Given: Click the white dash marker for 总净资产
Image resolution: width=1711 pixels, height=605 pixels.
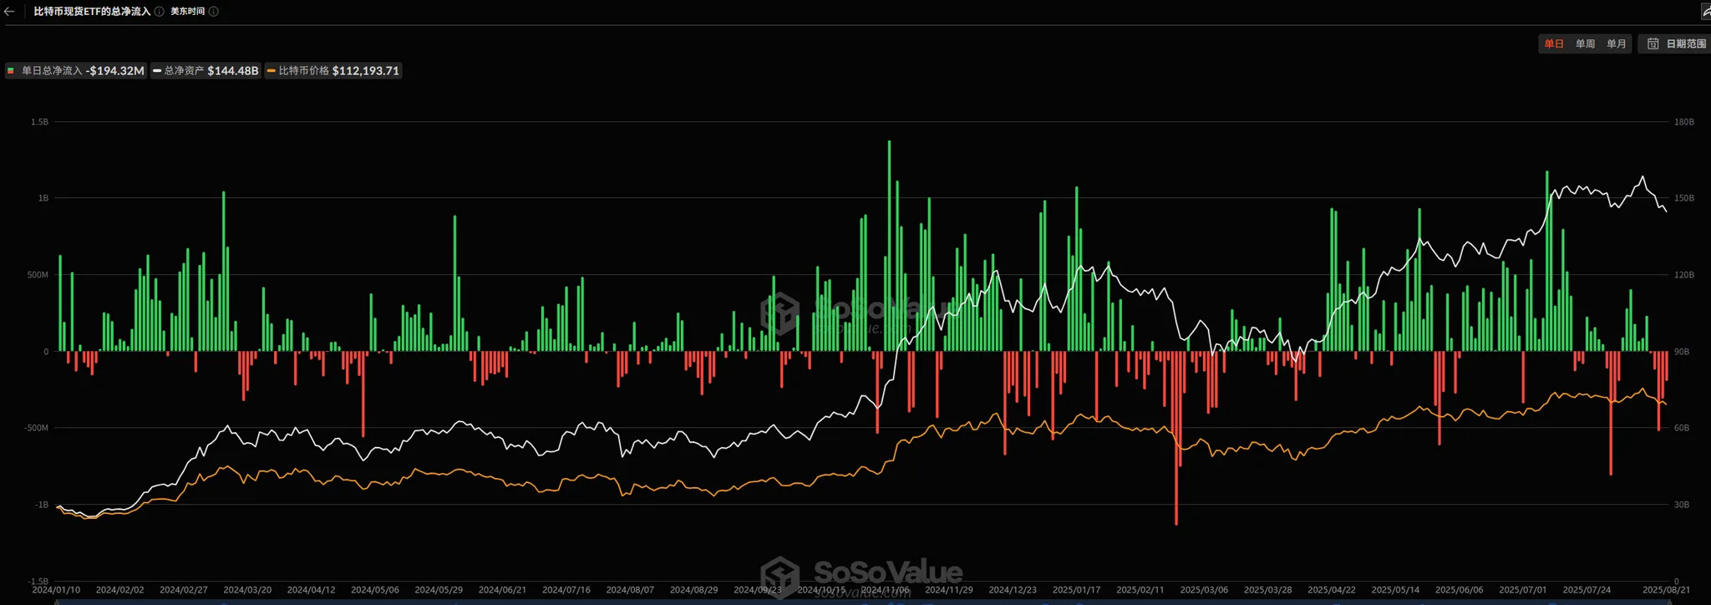Looking at the screenshot, I should [157, 71].
